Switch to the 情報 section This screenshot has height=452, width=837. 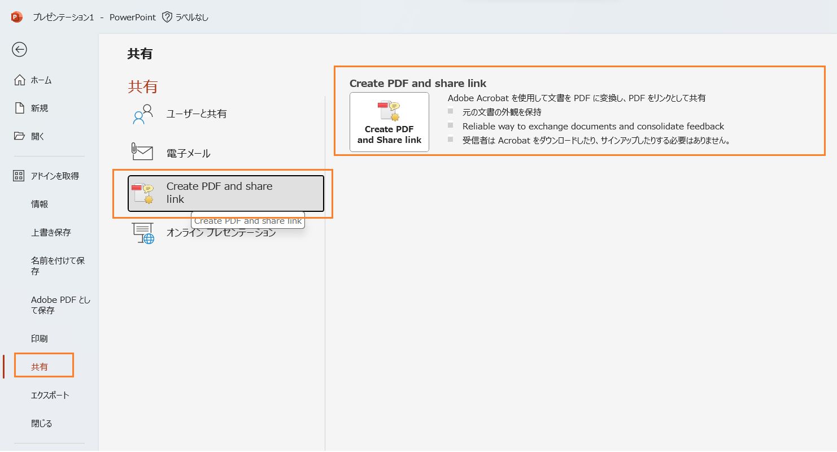[40, 204]
